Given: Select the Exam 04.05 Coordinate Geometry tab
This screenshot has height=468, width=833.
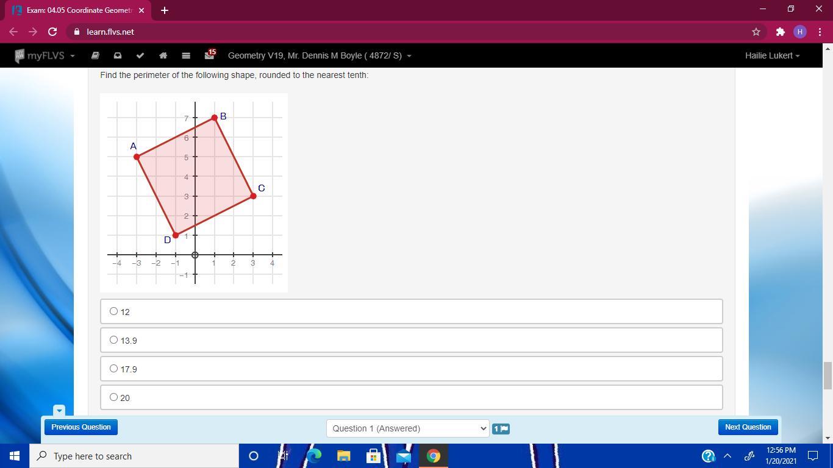Looking at the screenshot, I should pos(79,10).
